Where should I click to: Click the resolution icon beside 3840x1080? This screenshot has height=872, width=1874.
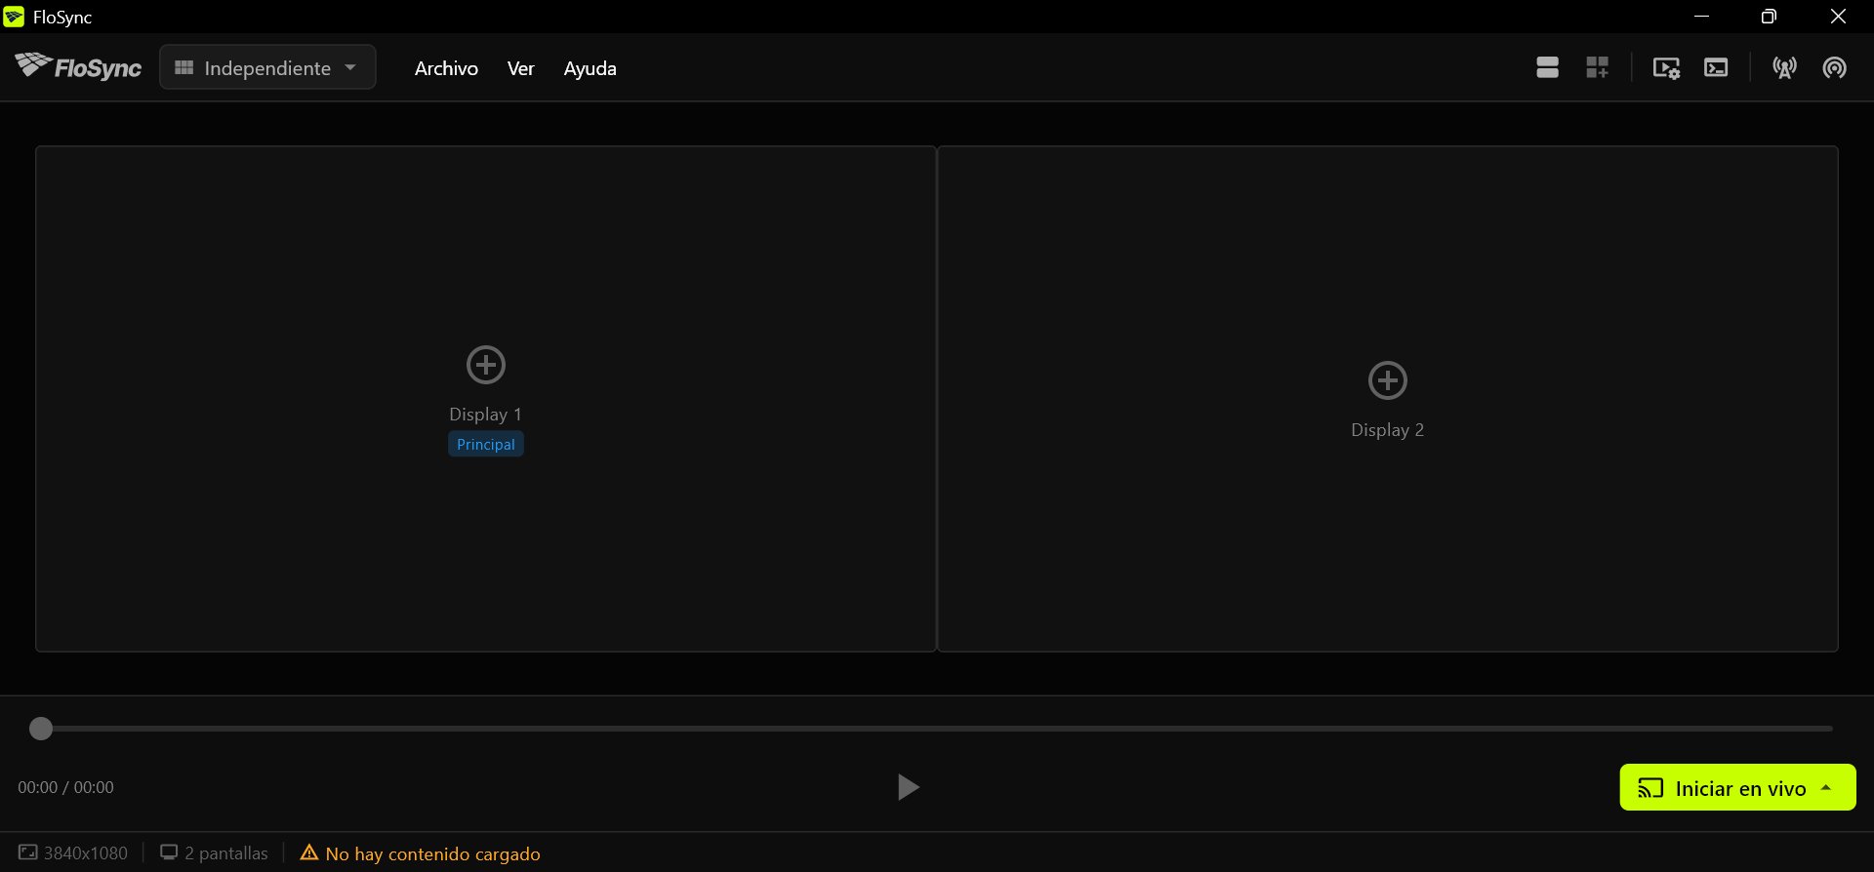pos(28,852)
